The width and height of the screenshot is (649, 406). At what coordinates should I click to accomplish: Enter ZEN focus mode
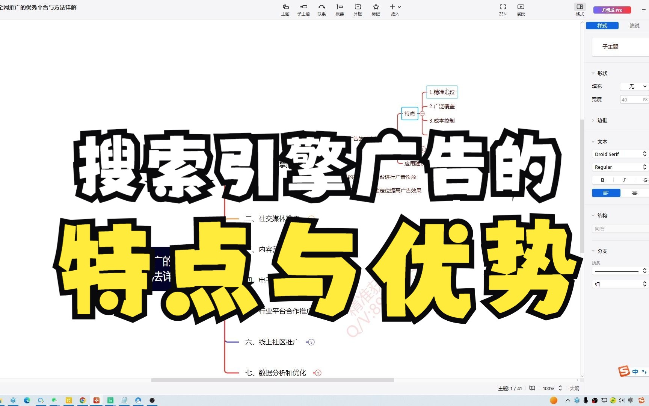503,9
